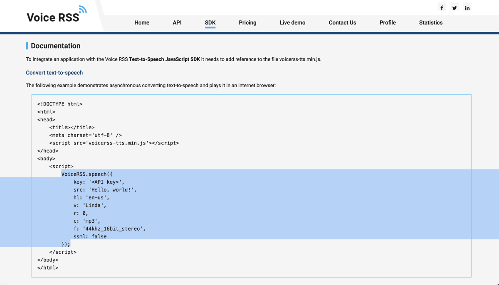Click the key: '<API key>' line
The height and width of the screenshot is (285, 499).
(99, 182)
